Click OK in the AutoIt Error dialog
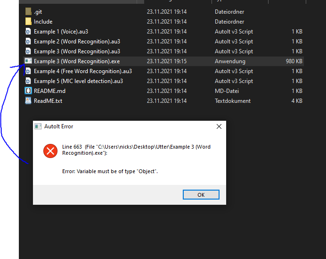 tap(201, 195)
